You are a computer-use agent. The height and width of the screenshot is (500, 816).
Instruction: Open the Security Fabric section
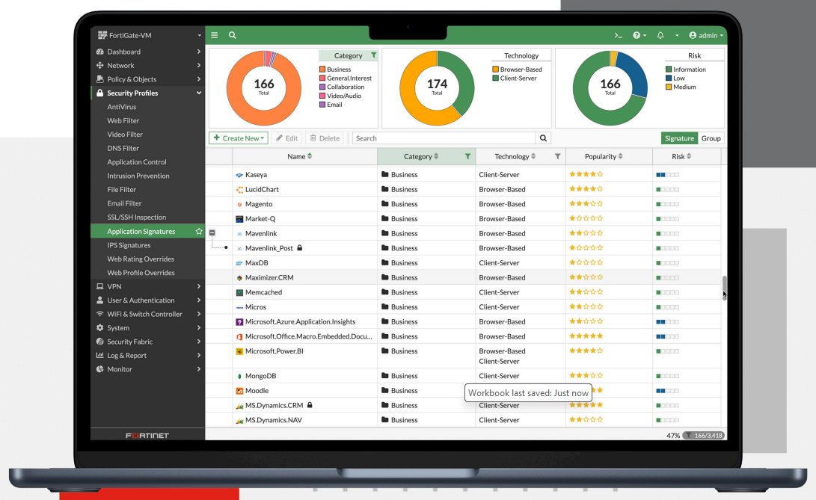coord(148,342)
